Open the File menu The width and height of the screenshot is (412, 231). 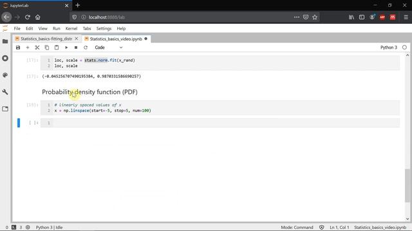(17, 28)
